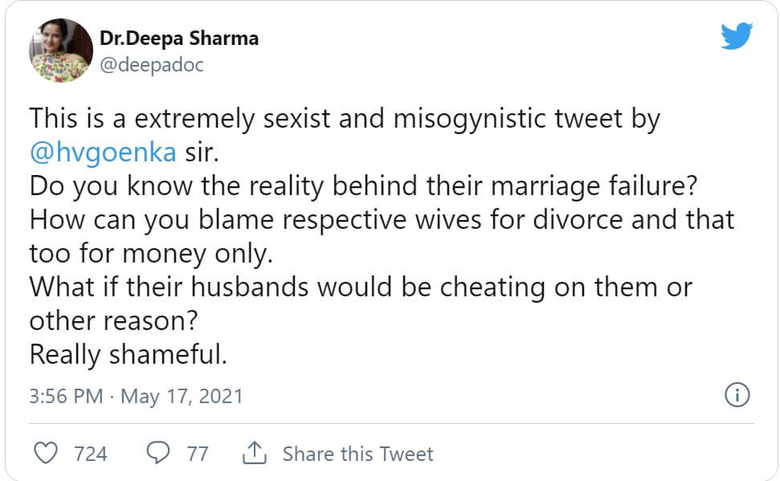
Task: Open the @deepadoc handle link
Action: coord(151,65)
